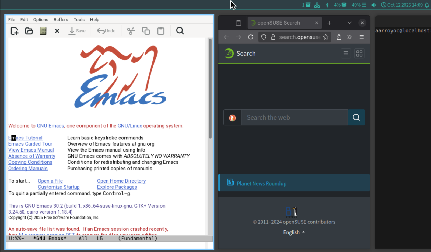Paste using the clipboard icon
This screenshot has height=252, width=431.
(161, 31)
